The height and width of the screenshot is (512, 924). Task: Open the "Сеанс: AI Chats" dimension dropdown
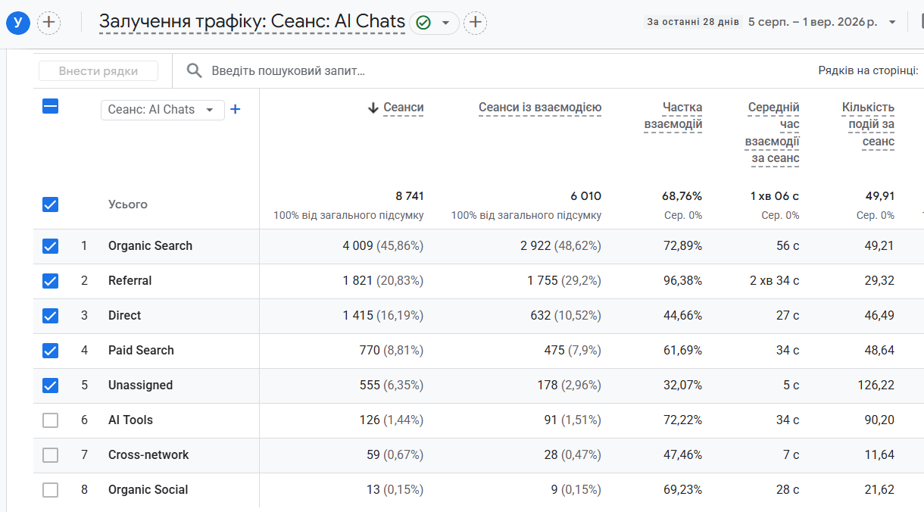(x=163, y=110)
